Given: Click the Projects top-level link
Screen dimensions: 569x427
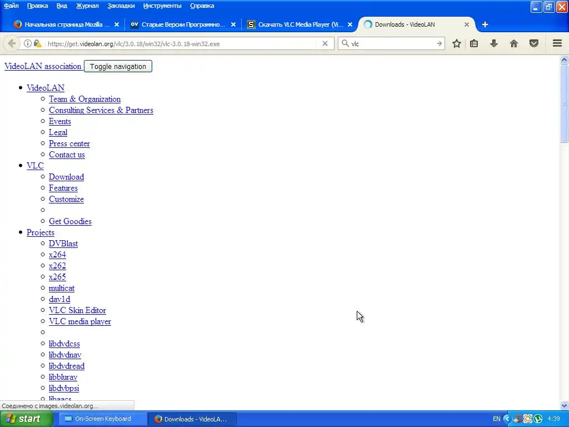Looking at the screenshot, I should [40, 233].
